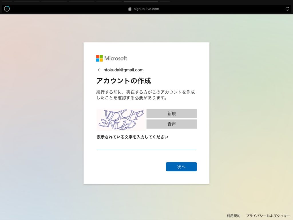The height and width of the screenshot is (220, 293).
Task: Select the rightmost short tab in tab strip
Action: (165, 2)
